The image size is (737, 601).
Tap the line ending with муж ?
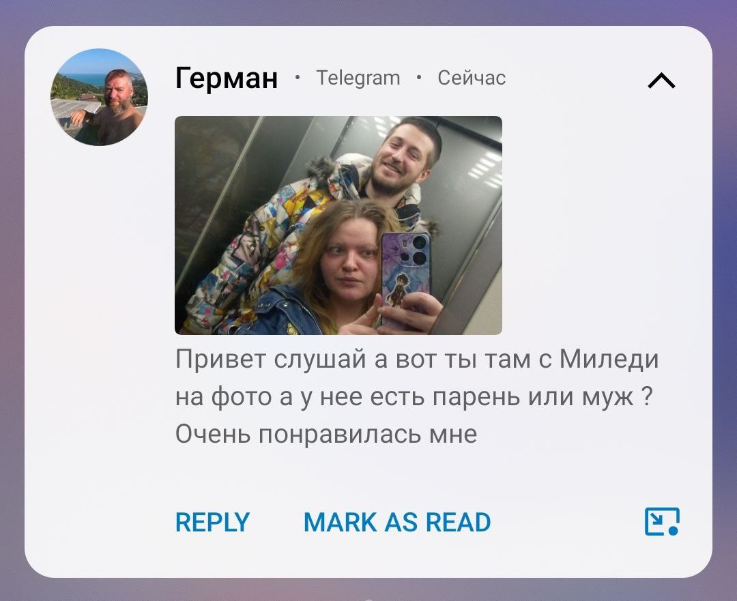414,396
